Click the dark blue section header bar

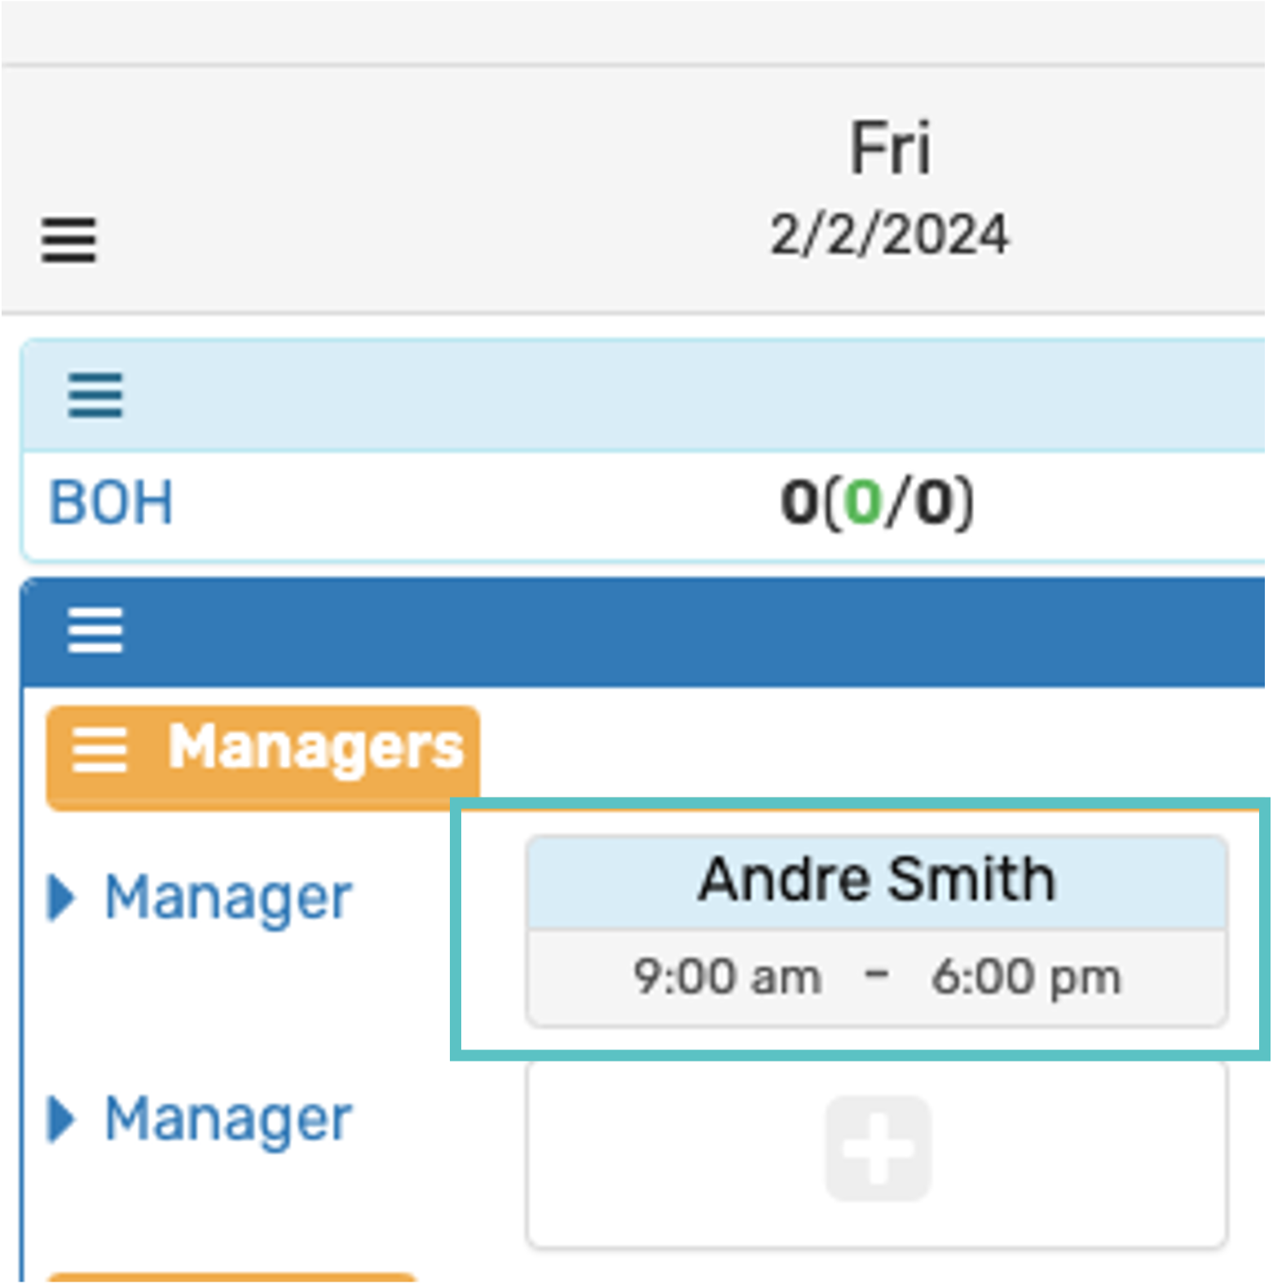(x=652, y=631)
